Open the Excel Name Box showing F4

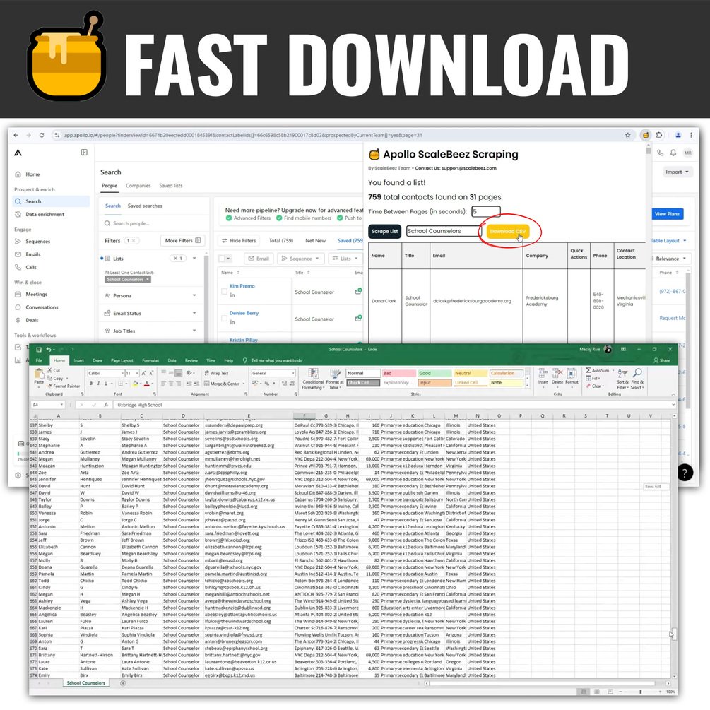click(x=47, y=405)
